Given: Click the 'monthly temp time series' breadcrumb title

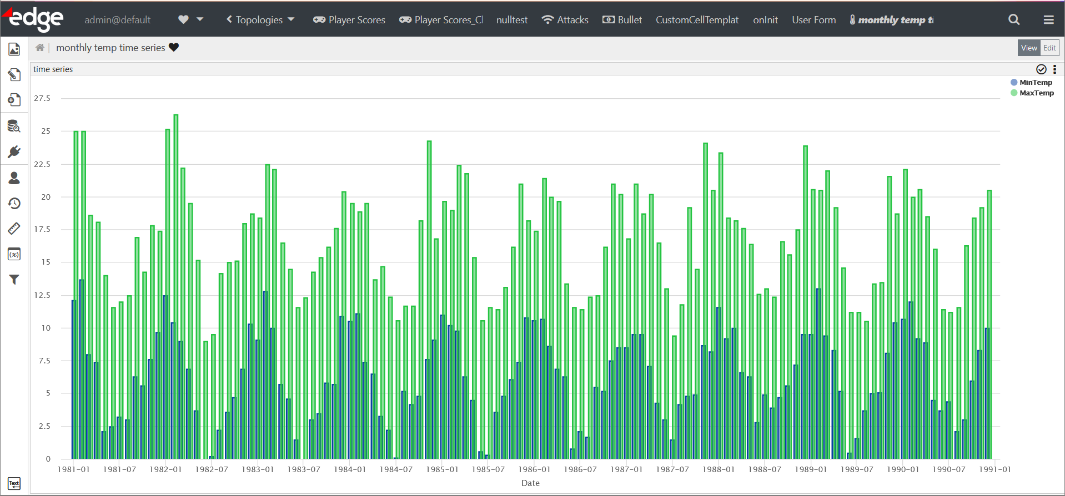Looking at the screenshot, I should click(110, 48).
